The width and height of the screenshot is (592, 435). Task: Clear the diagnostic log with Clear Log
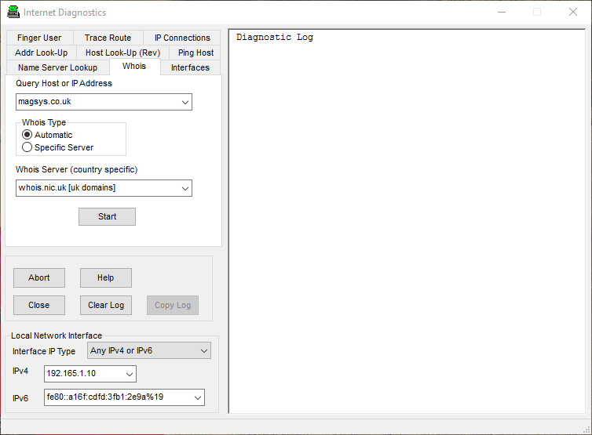tap(106, 306)
